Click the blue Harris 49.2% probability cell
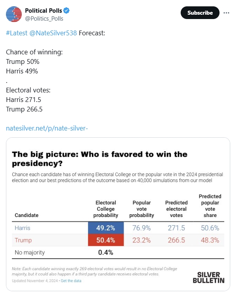Image resolution: width=231 pixels, height=292 pixels. 106,228
